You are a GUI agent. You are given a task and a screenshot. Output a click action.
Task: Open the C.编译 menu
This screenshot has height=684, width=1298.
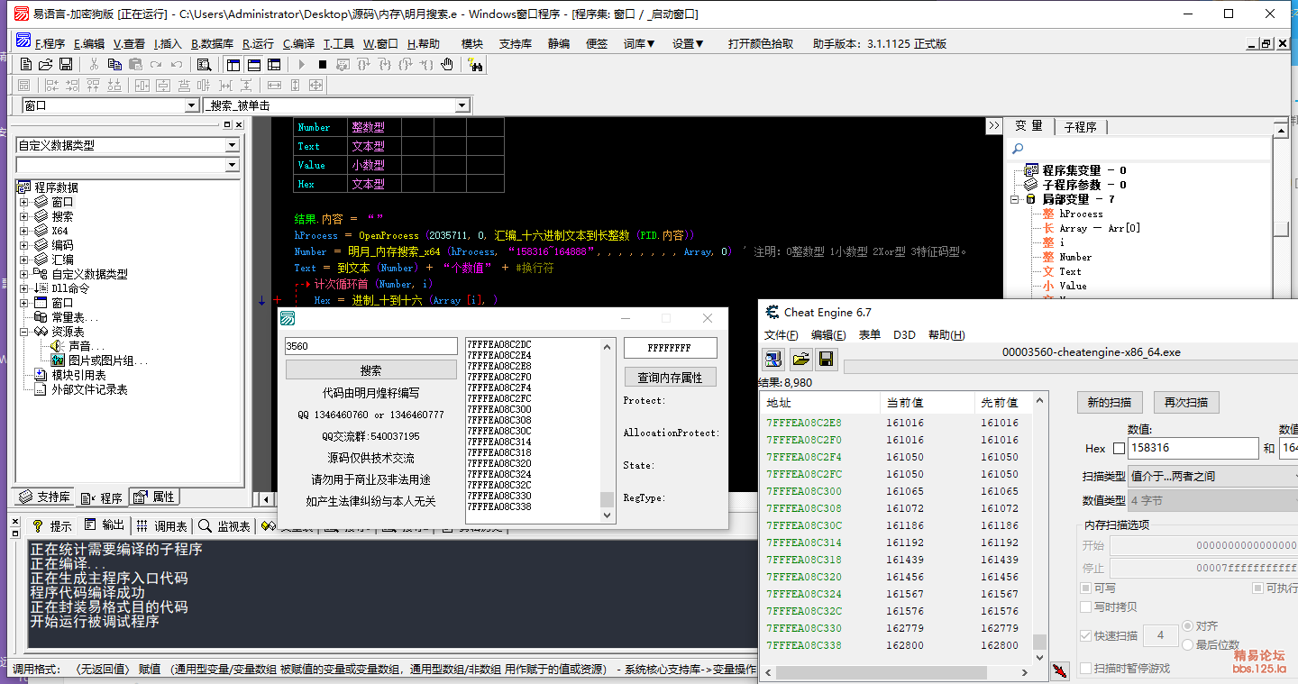click(x=298, y=43)
